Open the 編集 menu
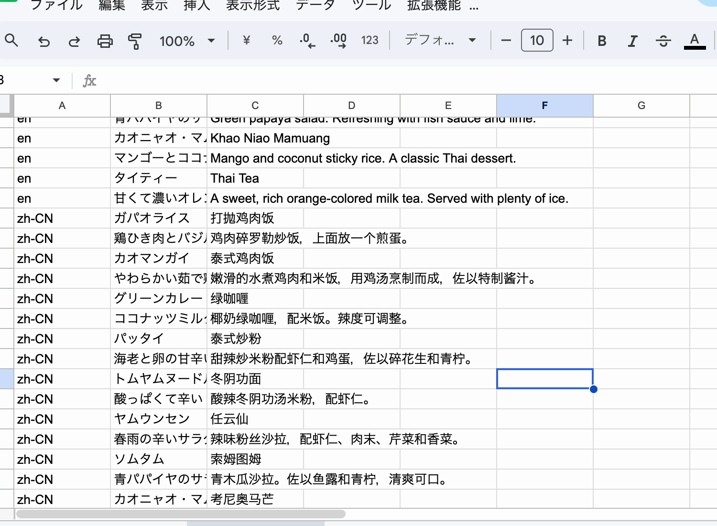 112,5
